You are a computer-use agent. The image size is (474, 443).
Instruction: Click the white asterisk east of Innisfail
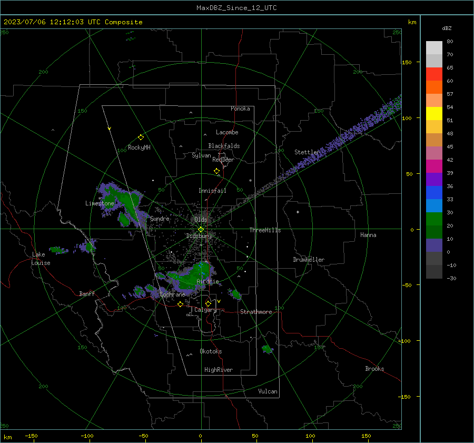coord(250,181)
